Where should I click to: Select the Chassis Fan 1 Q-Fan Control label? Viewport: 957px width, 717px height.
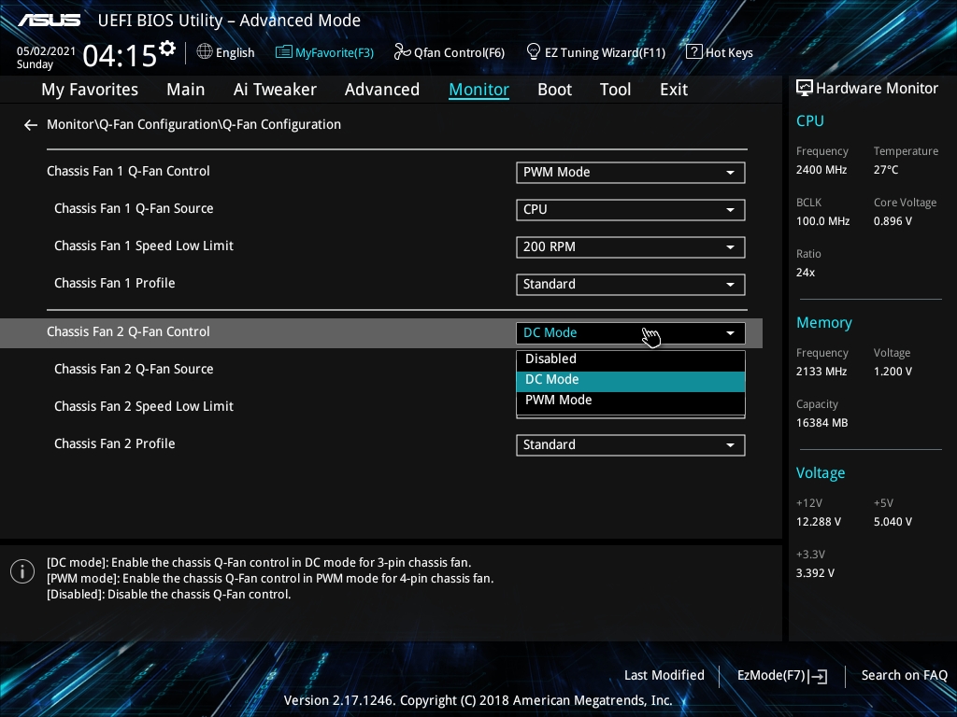click(x=128, y=172)
